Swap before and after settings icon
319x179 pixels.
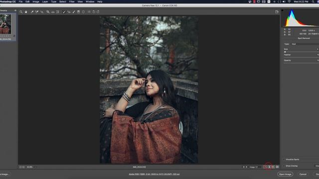269,167
